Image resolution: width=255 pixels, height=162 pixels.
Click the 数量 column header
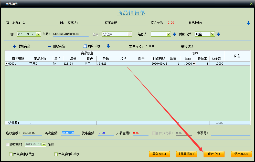click(x=173, y=59)
